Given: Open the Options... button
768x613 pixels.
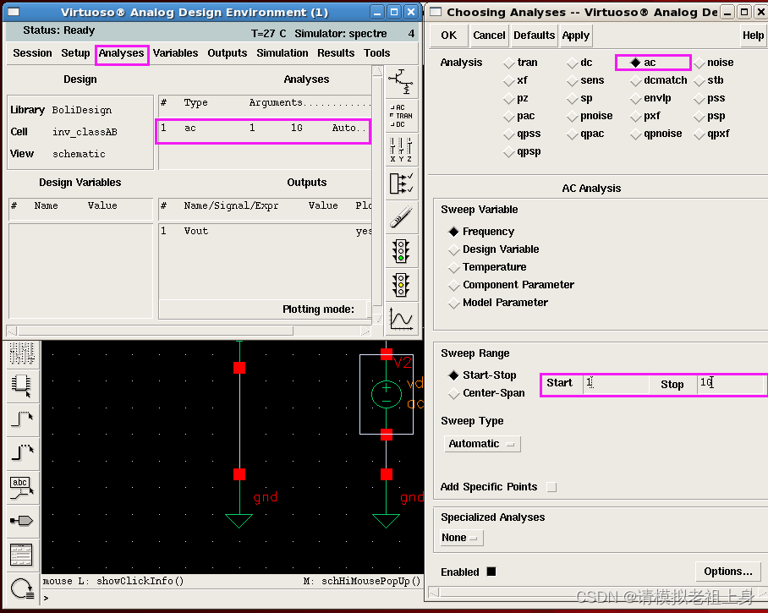Looking at the screenshot, I should pyautogui.click(x=728, y=572).
